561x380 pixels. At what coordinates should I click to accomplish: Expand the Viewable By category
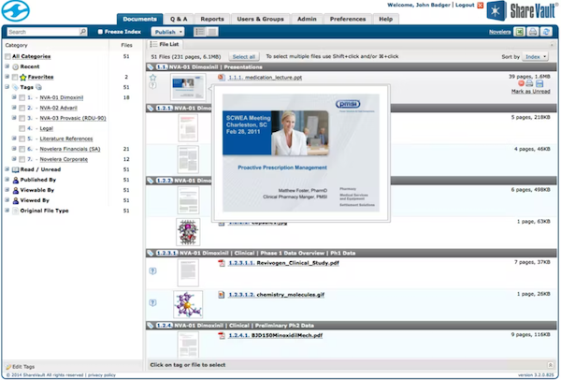click(x=7, y=190)
